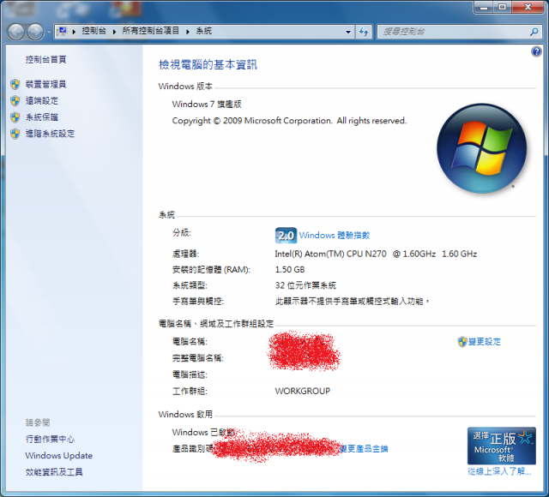Click the Windows logo orb image
This screenshot has width=549, height=497.
(x=482, y=148)
